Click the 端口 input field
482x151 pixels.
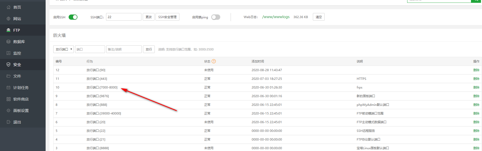[x=90, y=49]
